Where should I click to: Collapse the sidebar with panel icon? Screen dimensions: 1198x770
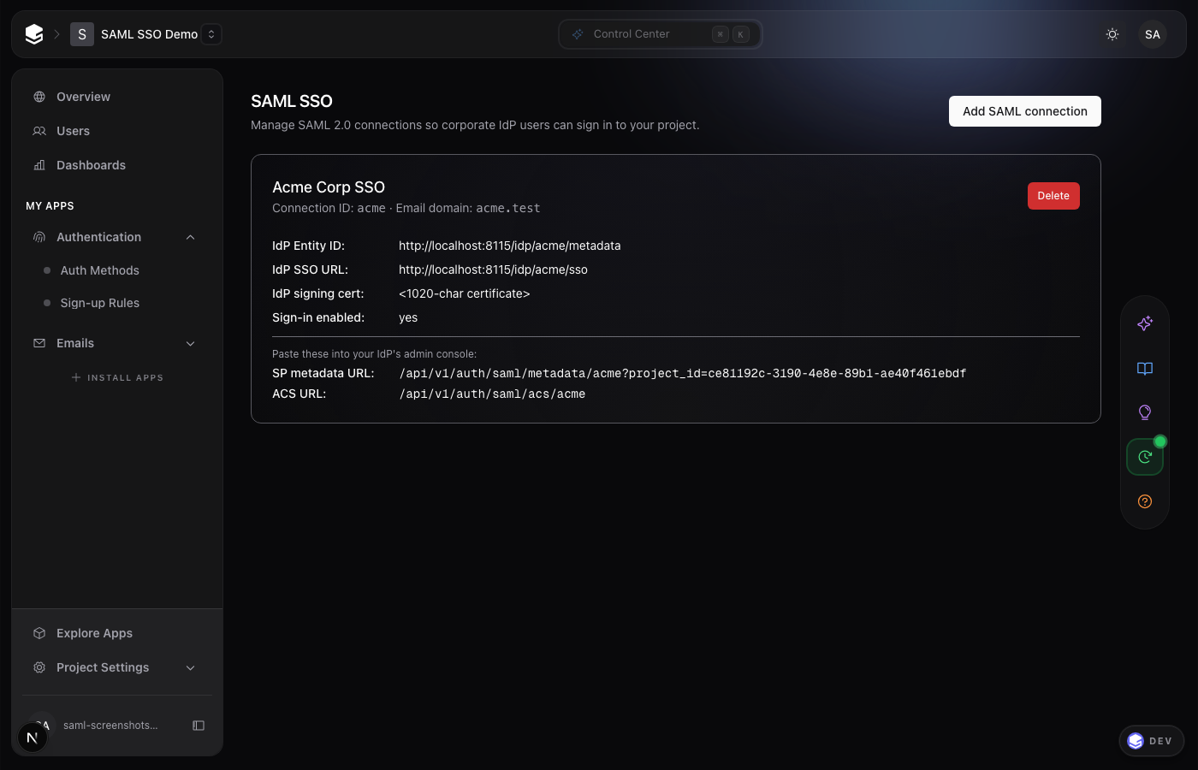pos(199,726)
